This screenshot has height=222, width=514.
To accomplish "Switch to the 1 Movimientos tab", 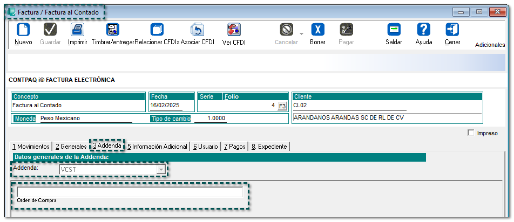I will [x=31, y=147].
